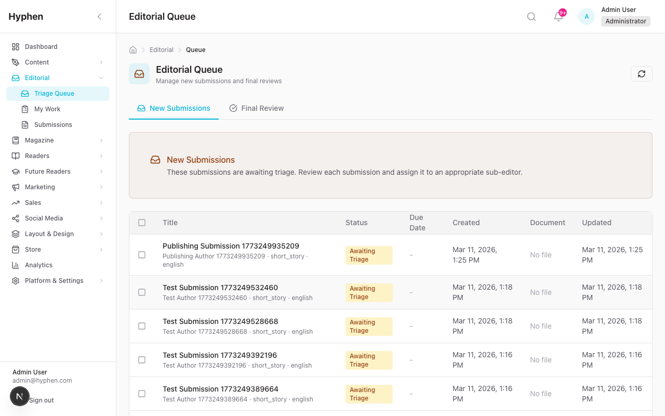Click the home icon in breadcrumb
This screenshot has height=416, width=665.
click(133, 50)
